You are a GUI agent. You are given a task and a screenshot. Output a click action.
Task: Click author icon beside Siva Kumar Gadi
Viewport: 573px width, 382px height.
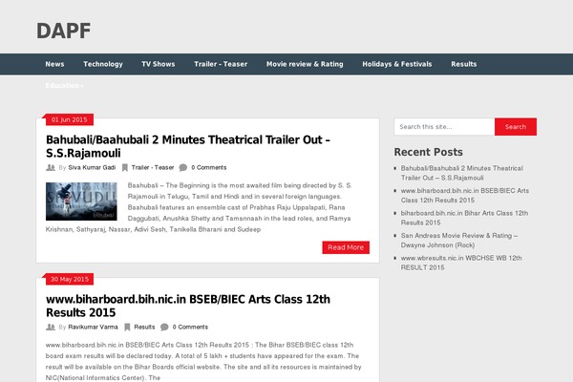[51, 167]
